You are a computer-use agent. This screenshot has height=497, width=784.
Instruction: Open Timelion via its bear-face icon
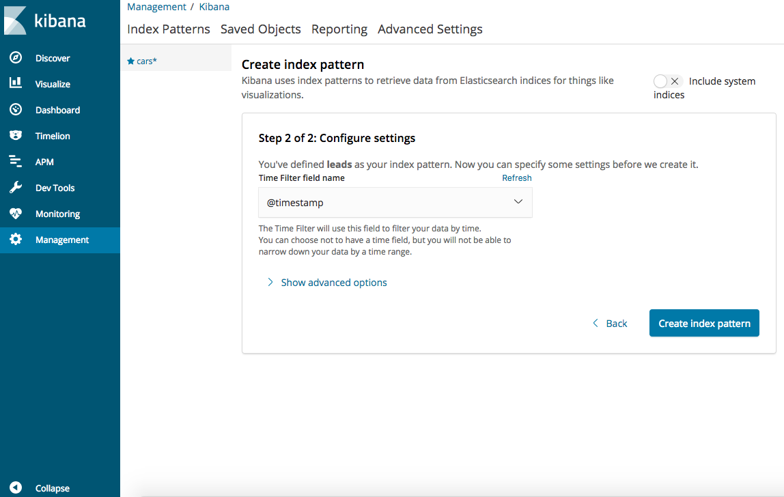pos(16,135)
